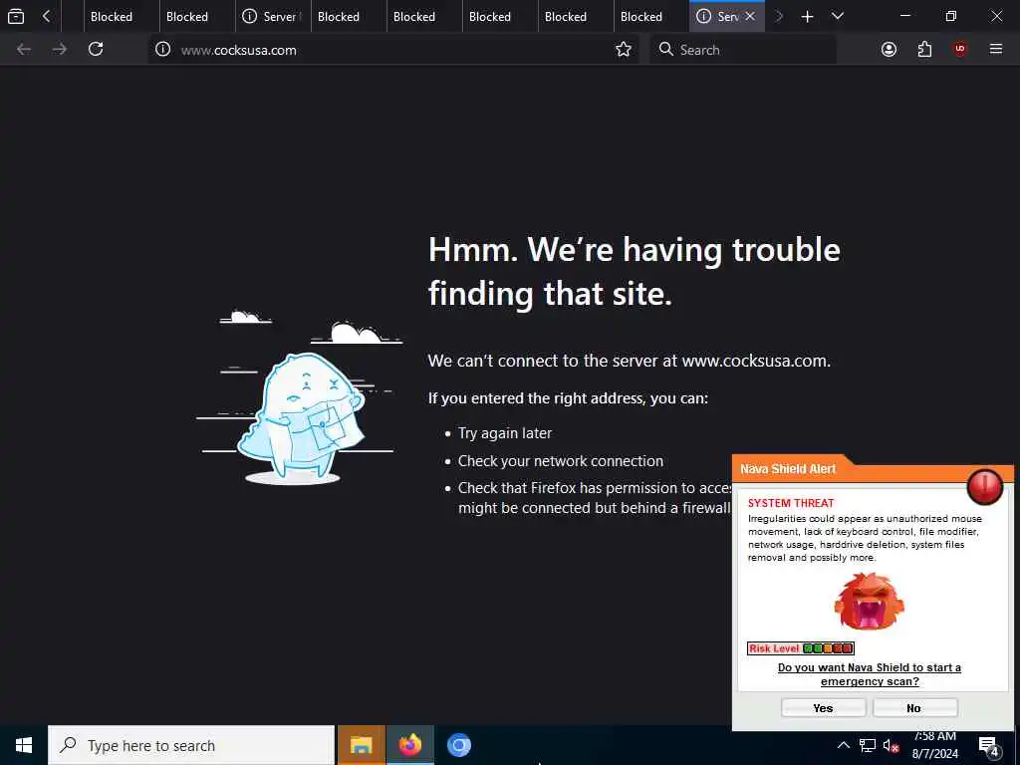Open File Explorer from the taskbar
Image resolution: width=1020 pixels, height=765 pixels.
361,745
